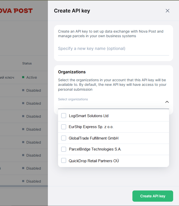The image size is (179, 206).
Task: Check QuickDrop Retail Partners OÜ checkbox
Action: [64, 161]
